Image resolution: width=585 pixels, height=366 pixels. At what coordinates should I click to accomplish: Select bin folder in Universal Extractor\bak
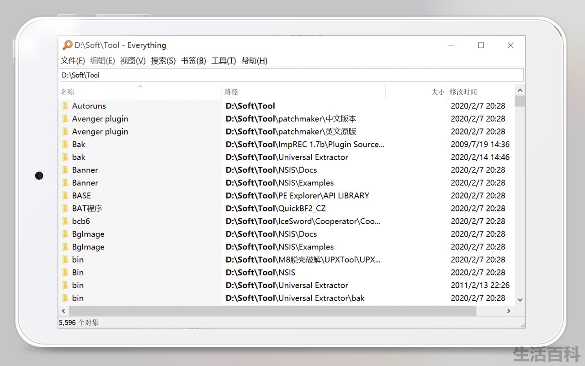pyautogui.click(x=78, y=298)
